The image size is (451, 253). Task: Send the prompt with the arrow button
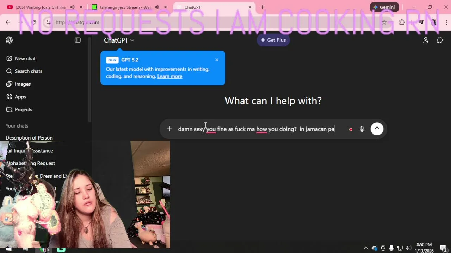coord(377,129)
